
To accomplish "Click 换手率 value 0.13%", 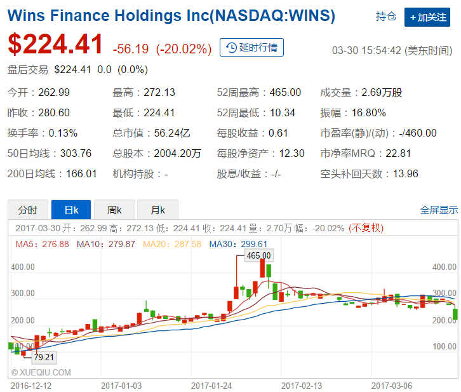I will point(63,133).
